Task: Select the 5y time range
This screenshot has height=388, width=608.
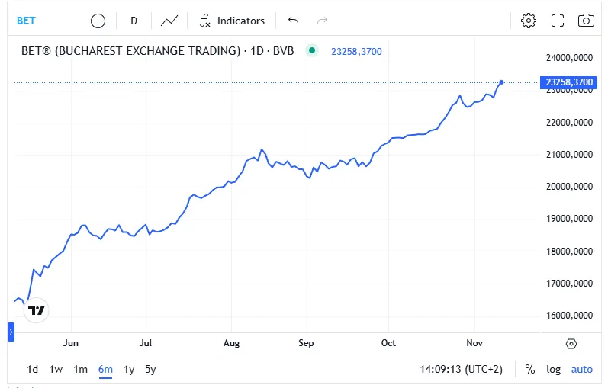Action: point(150,369)
